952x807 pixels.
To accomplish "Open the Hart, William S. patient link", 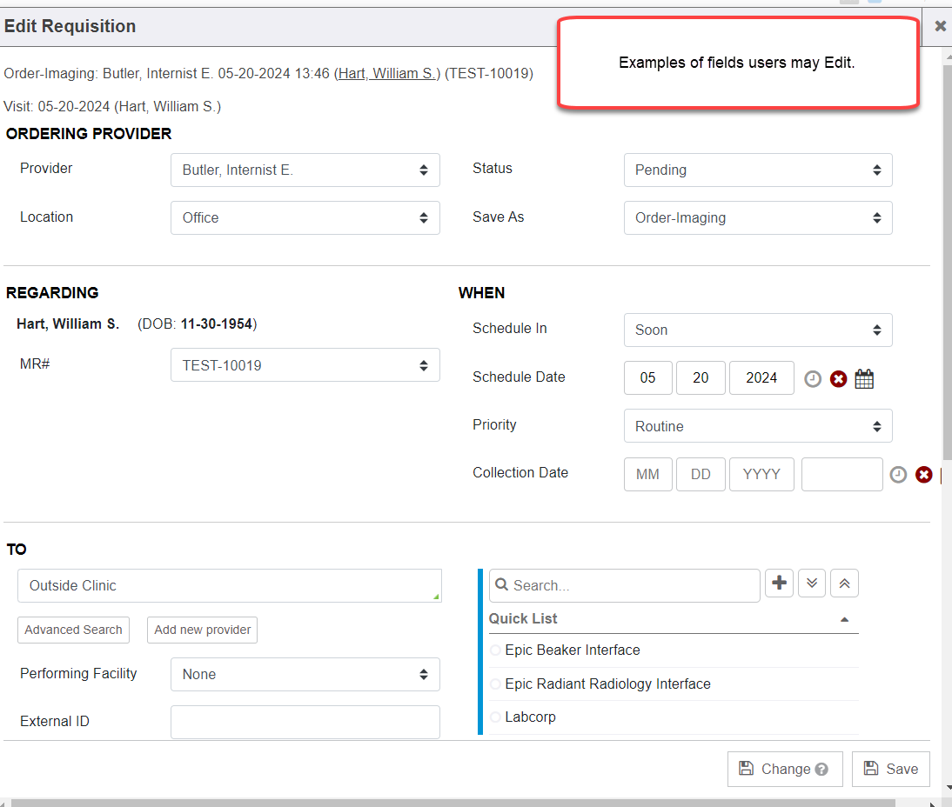I will pyautogui.click(x=386, y=74).
